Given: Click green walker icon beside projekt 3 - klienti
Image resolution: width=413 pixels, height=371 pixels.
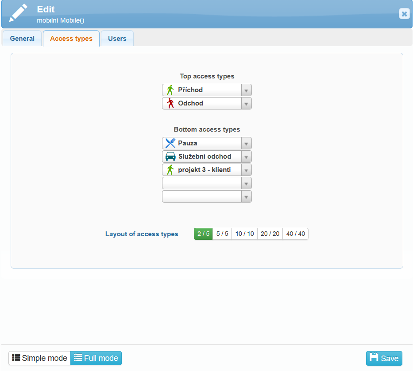Looking at the screenshot, I should click(x=170, y=170).
